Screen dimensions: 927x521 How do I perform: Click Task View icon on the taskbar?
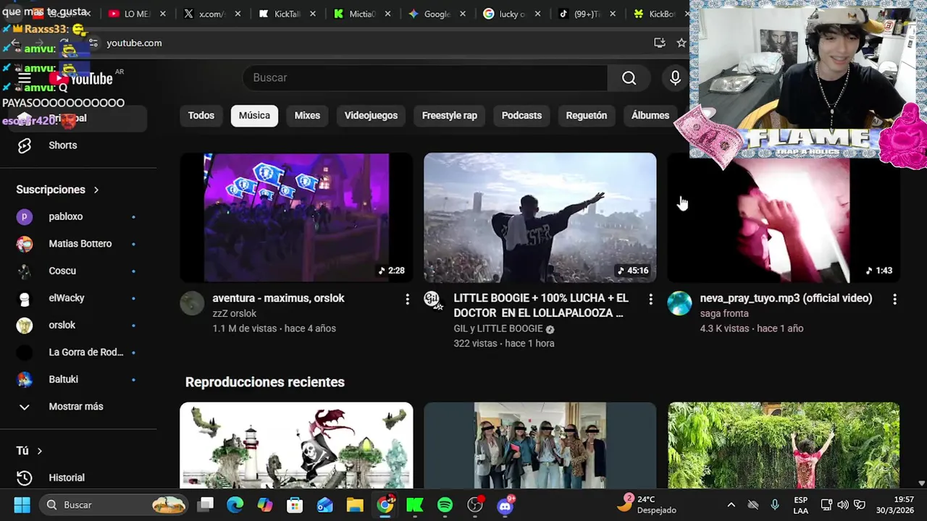point(206,505)
